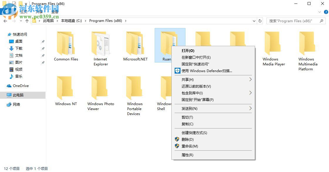Click the pin icon next to 桌面
Screen dimensions: 329x172
coord(43,41)
